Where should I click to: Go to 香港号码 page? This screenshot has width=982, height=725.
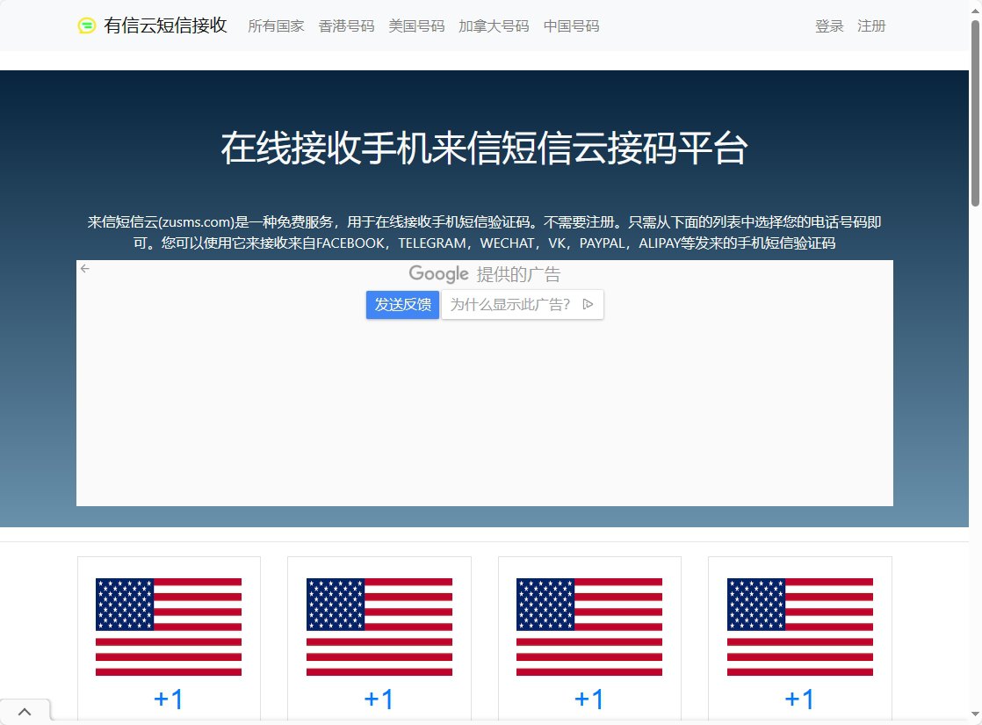coord(346,26)
